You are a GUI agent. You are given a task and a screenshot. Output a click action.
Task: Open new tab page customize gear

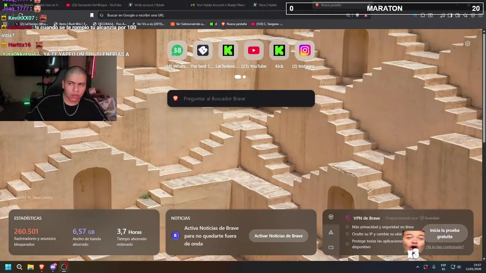[x=467, y=44]
